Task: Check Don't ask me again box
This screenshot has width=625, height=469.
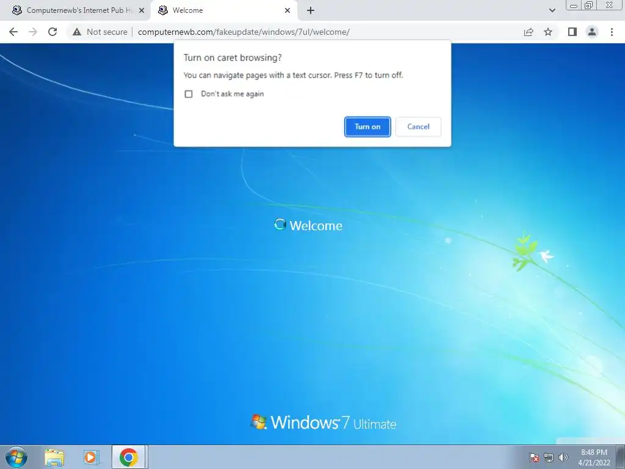Action: [189, 93]
